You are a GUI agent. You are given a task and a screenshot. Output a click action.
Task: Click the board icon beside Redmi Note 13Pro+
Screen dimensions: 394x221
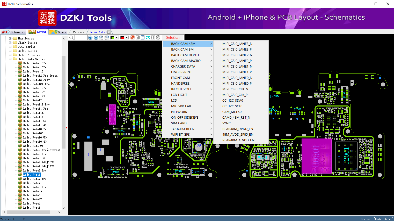pos(20,63)
